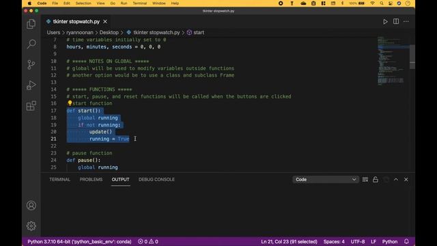
Task: Open the editor More Actions menu
Action: (406, 21)
